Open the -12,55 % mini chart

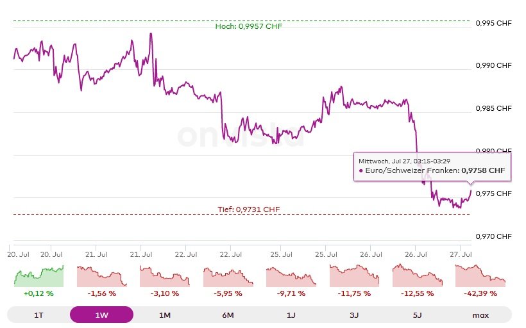[417, 276]
